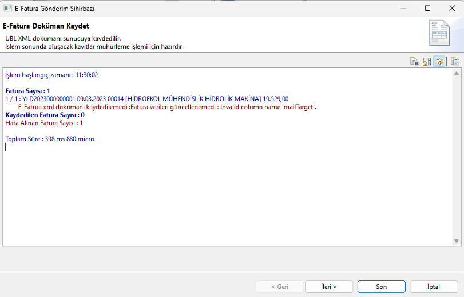Click 'İşlem başlangıç zamanı' log line
Viewport: 464px width, 297px height.
[x=51, y=75]
